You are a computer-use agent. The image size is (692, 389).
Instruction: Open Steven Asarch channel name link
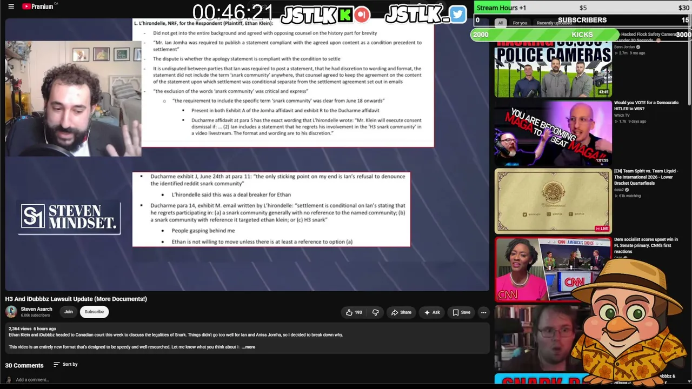(36, 309)
